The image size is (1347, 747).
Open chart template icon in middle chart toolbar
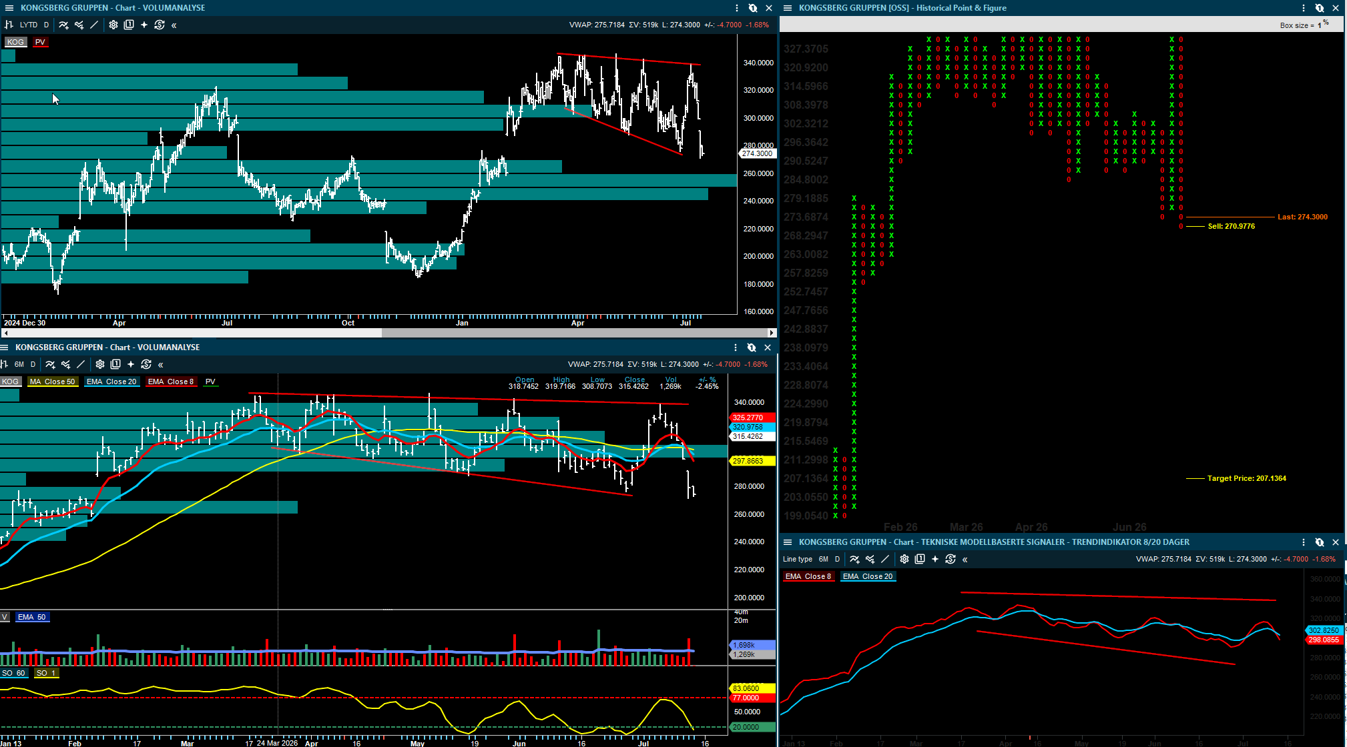point(115,364)
